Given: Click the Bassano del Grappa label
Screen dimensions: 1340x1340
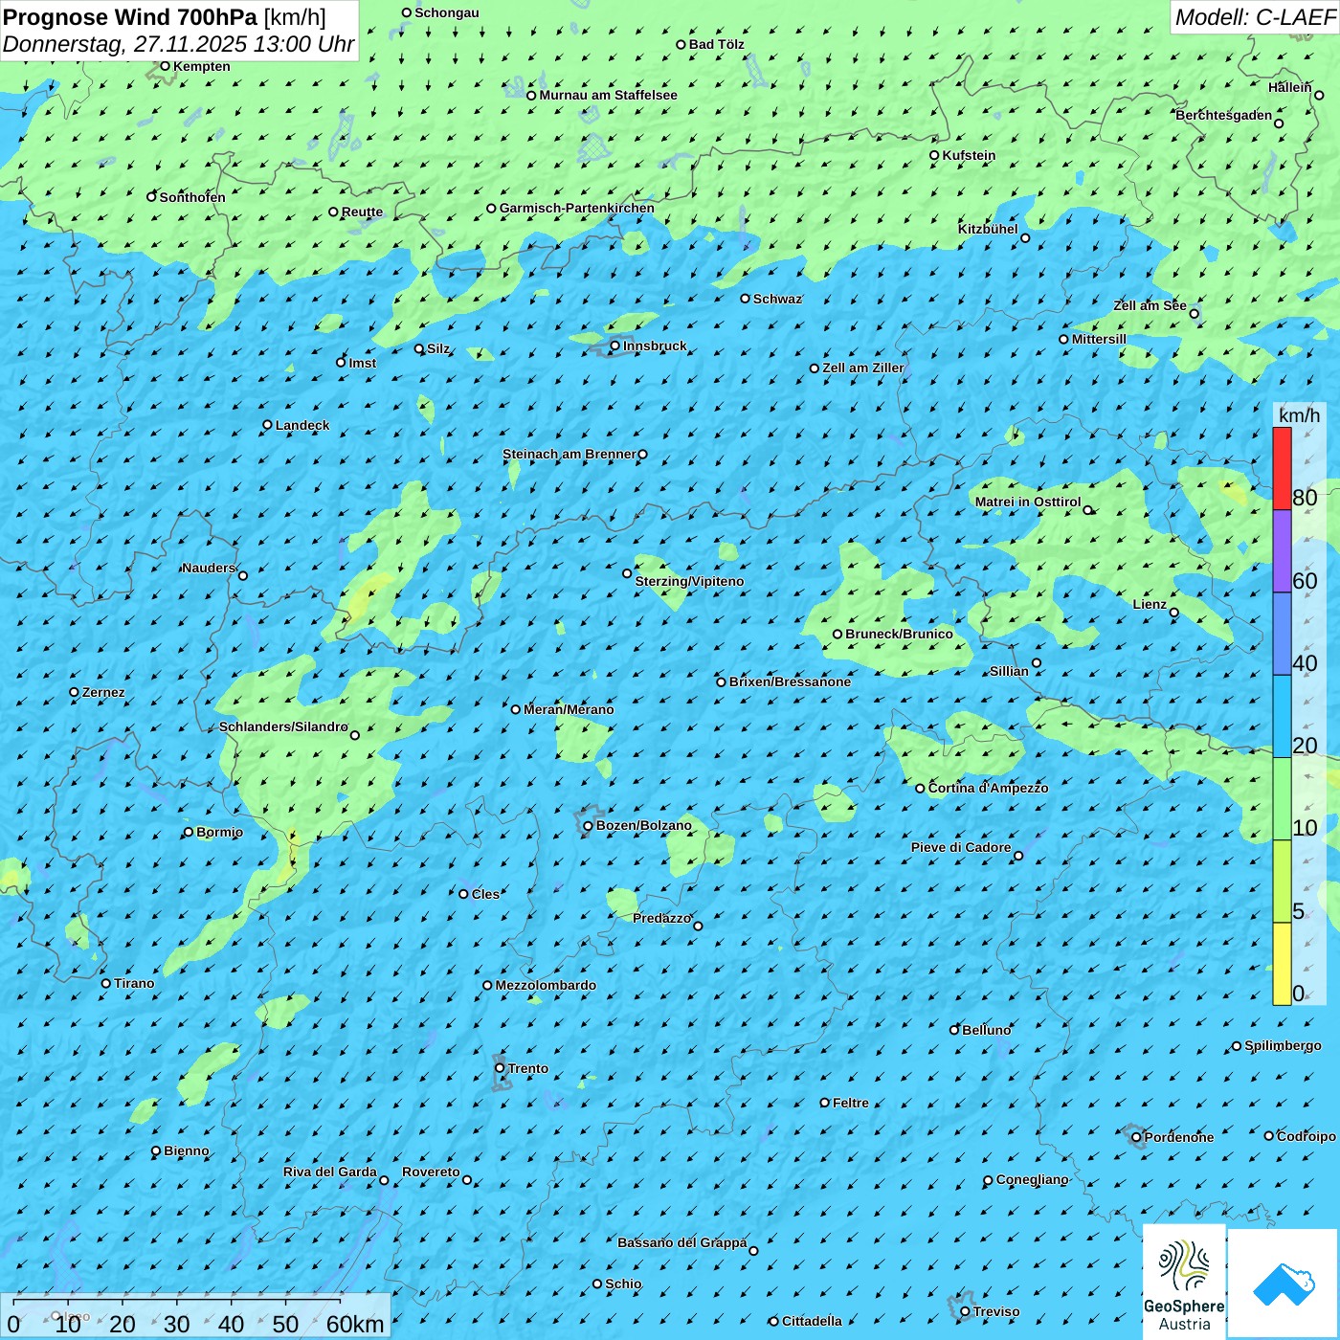Looking at the screenshot, I should point(682,1242).
